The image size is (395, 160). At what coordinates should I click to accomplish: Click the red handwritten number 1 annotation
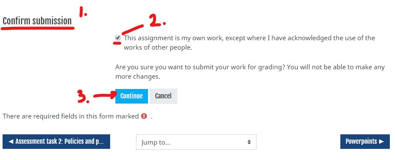click(83, 12)
